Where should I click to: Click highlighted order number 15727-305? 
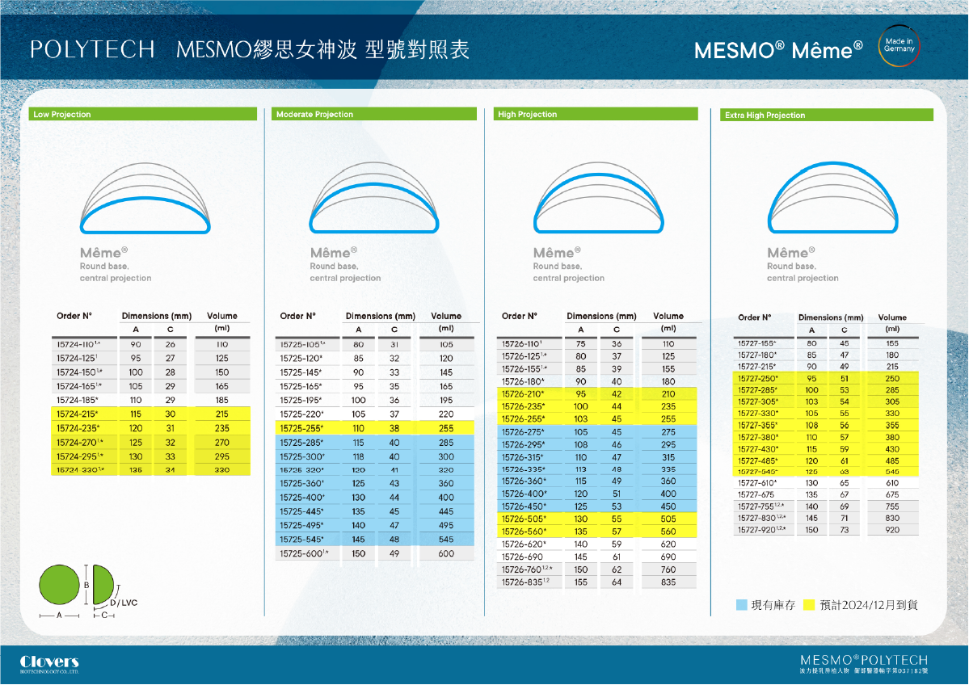point(757,402)
